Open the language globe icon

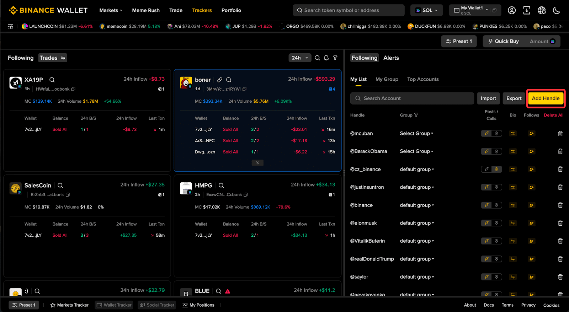click(x=542, y=10)
